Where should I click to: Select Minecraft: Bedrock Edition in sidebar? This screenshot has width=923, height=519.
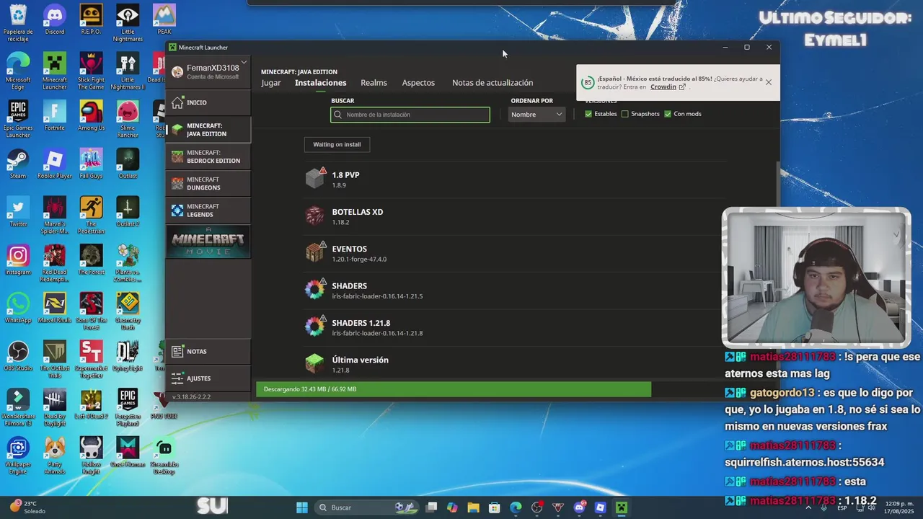point(208,156)
